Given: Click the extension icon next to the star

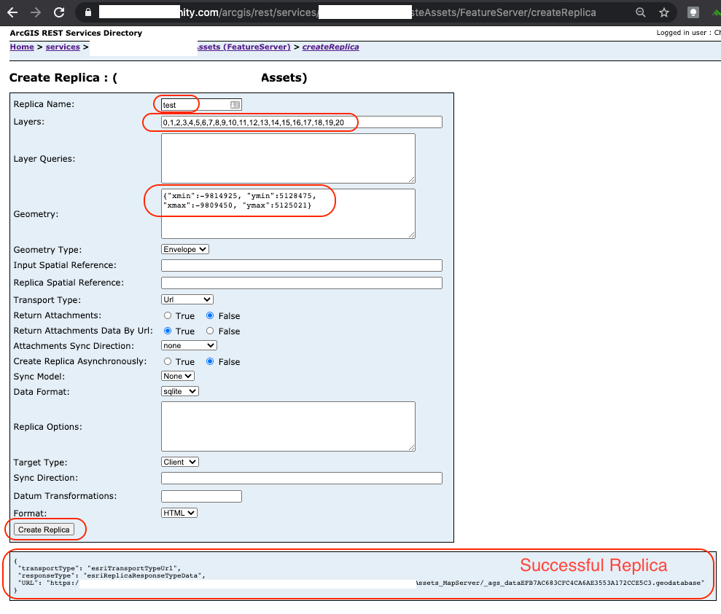Looking at the screenshot, I should coord(693,12).
